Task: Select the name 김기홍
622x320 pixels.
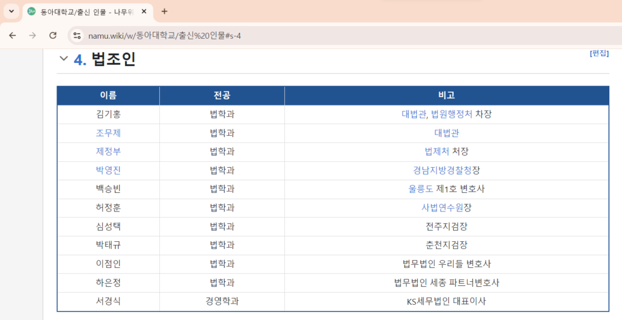Action: (x=108, y=115)
